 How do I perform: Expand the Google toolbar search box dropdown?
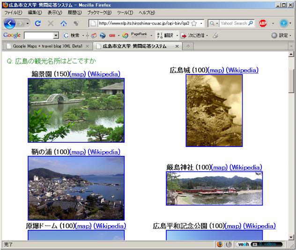click(x=56, y=36)
